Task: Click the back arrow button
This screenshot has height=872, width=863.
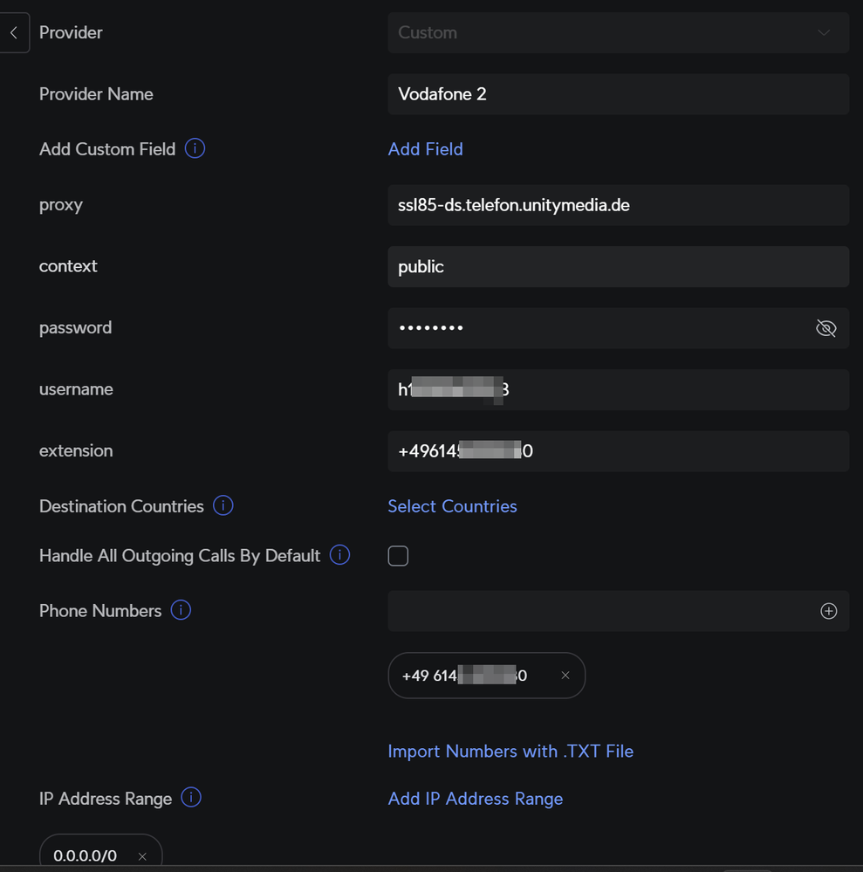Action: (x=14, y=33)
